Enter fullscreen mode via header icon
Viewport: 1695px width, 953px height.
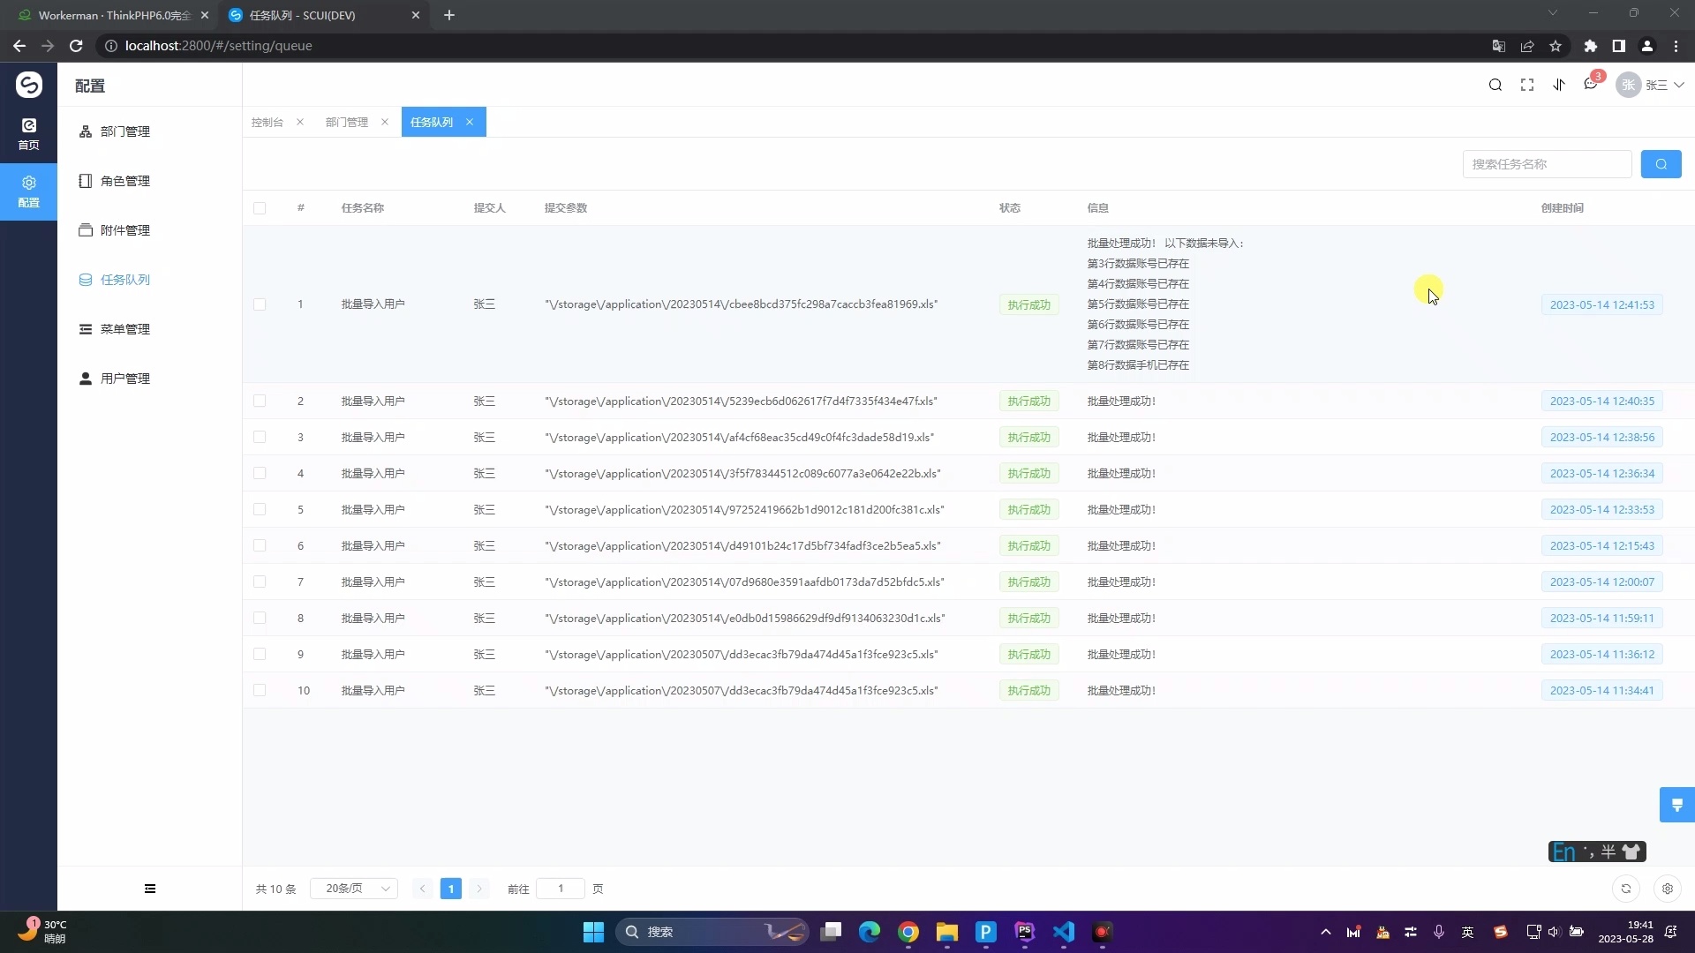(1527, 85)
